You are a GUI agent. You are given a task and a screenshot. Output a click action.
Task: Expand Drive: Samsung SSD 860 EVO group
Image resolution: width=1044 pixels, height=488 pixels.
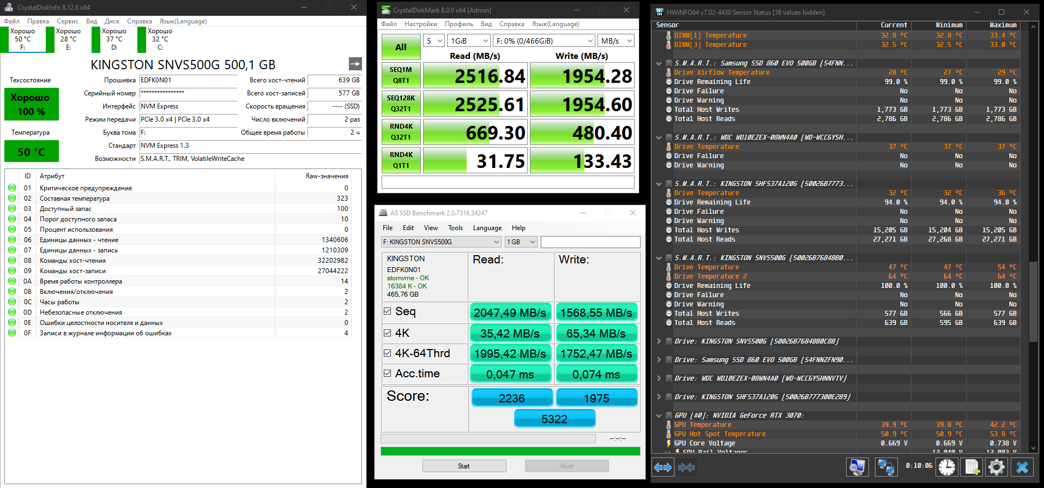point(659,360)
